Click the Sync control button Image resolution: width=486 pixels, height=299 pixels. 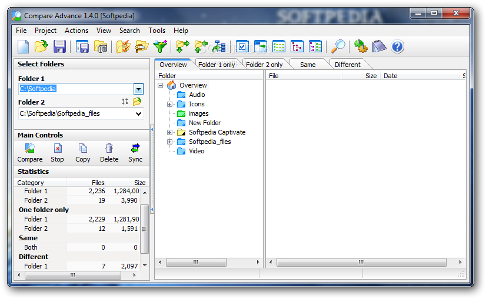tap(135, 153)
